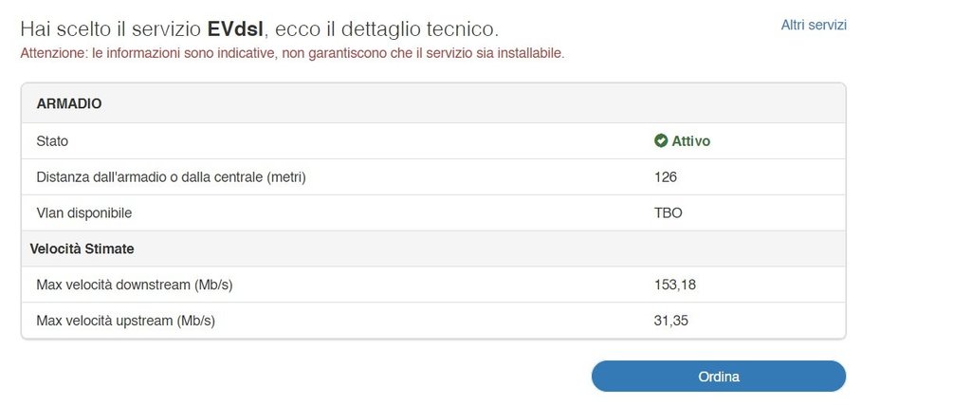Click the green Attivo checkmark icon
Viewport: 971px width, 405px height.
pyautogui.click(x=661, y=141)
